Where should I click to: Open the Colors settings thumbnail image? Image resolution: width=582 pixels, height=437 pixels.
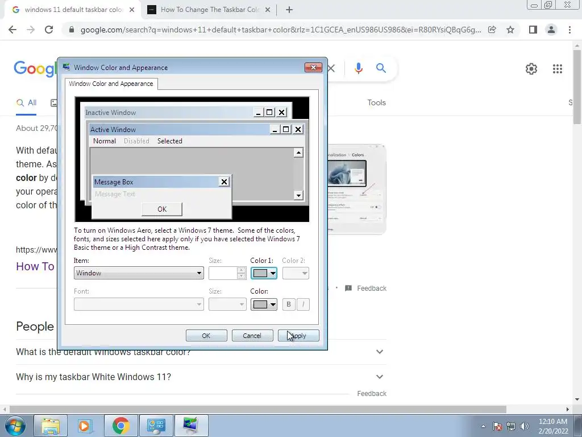(357, 189)
